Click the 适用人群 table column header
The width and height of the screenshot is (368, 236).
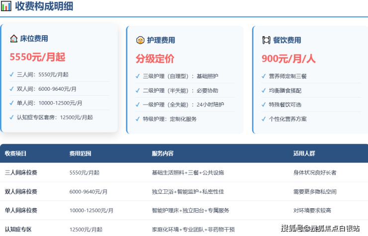pyautogui.click(x=304, y=154)
